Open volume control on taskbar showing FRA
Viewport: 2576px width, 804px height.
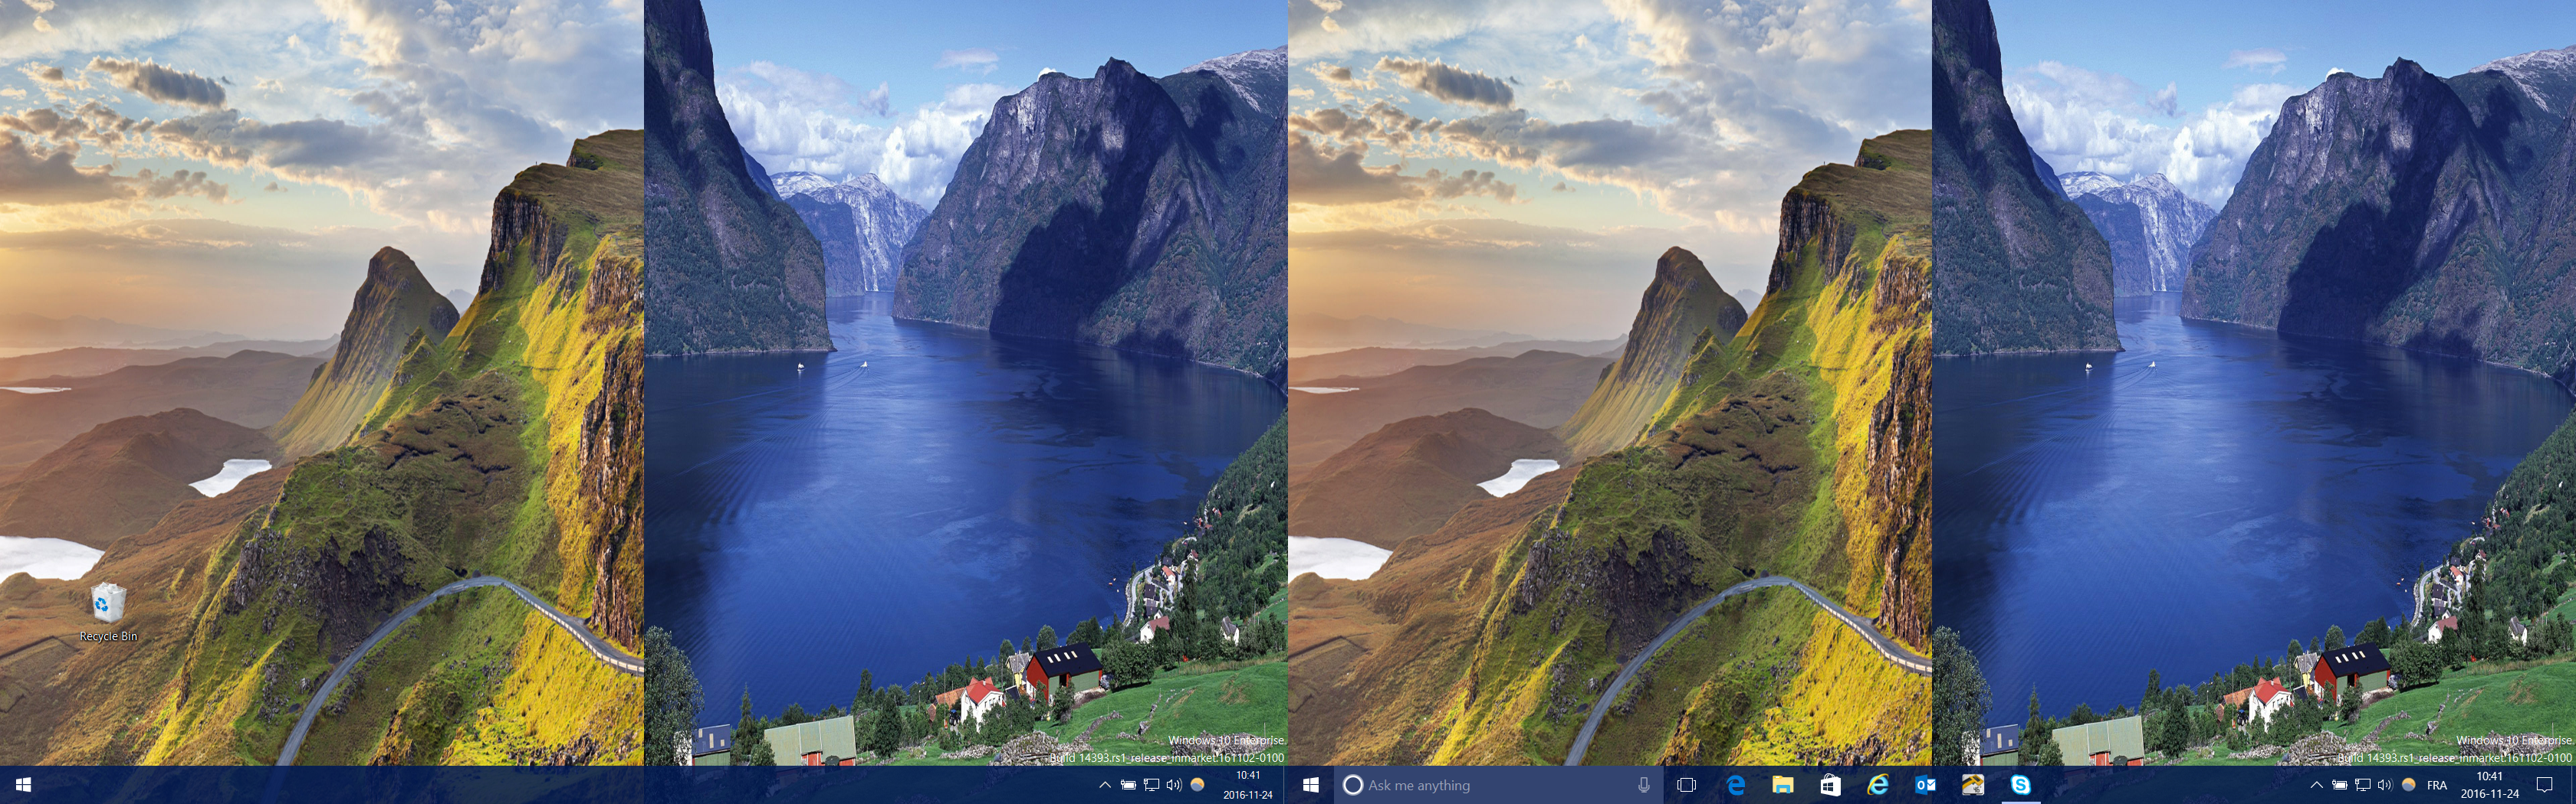point(2385,786)
